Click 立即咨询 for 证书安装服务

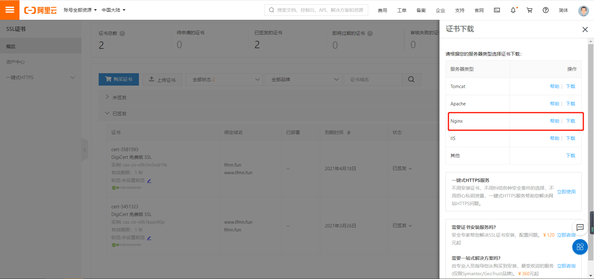point(566,235)
